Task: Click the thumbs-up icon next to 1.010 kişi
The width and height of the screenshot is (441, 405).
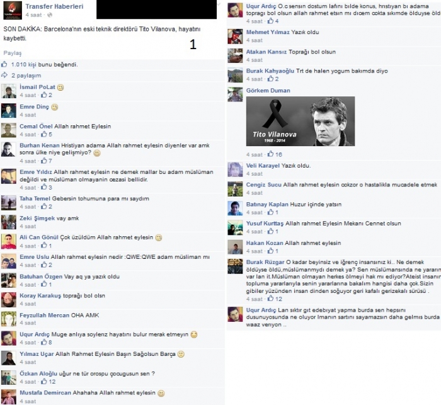Action: (x=4, y=64)
